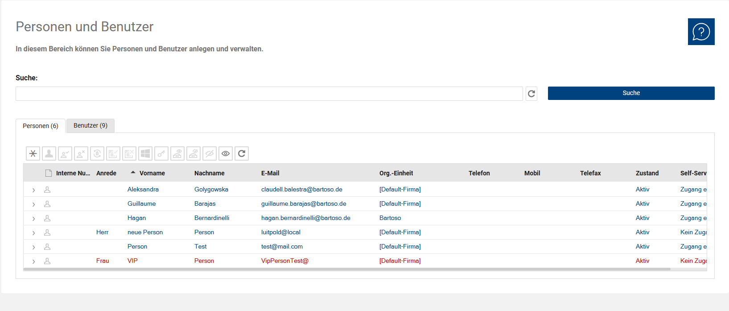The image size is (729, 311).
Task: Click the person-with-X toolbar icon
Action: [x=81, y=153]
